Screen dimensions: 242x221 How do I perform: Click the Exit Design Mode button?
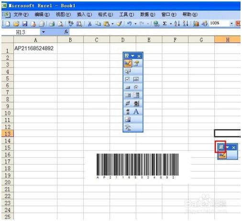[x=222, y=155]
